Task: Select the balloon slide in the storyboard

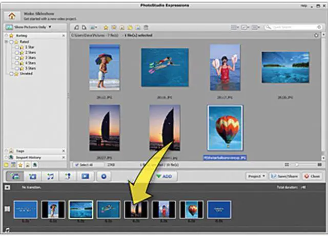Action: (x=191, y=210)
